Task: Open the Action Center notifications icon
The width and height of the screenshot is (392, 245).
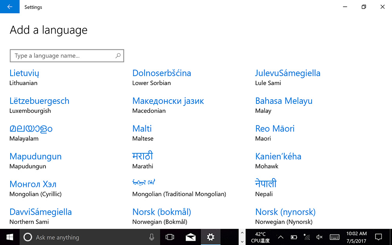Action: pyautogui.click(x=379, y=237)
